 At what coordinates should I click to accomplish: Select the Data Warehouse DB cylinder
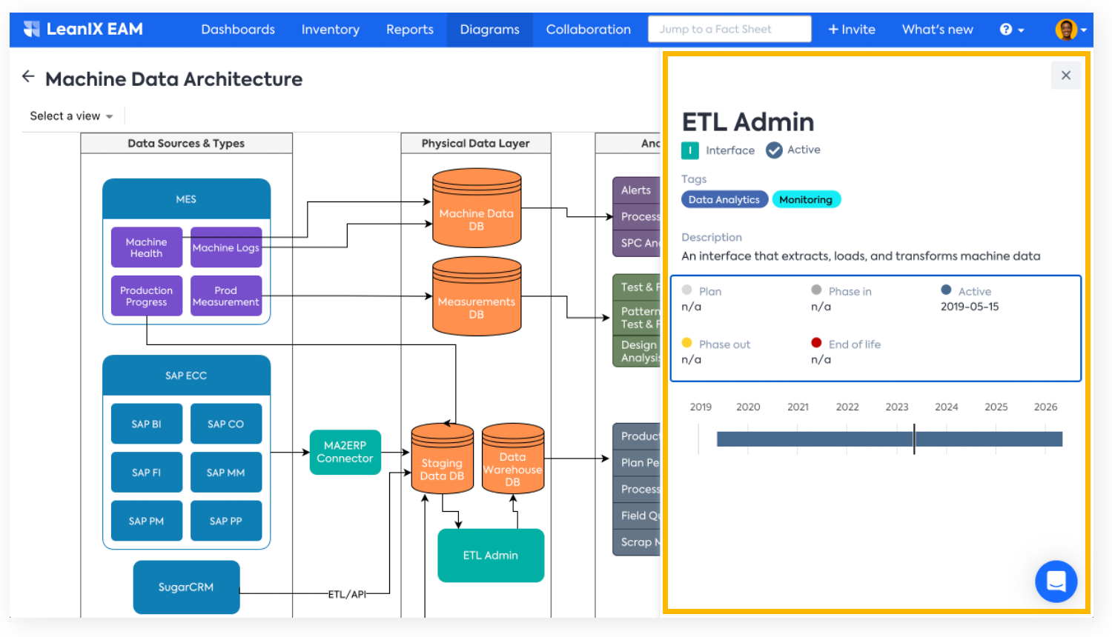click(x=513, y=458)
